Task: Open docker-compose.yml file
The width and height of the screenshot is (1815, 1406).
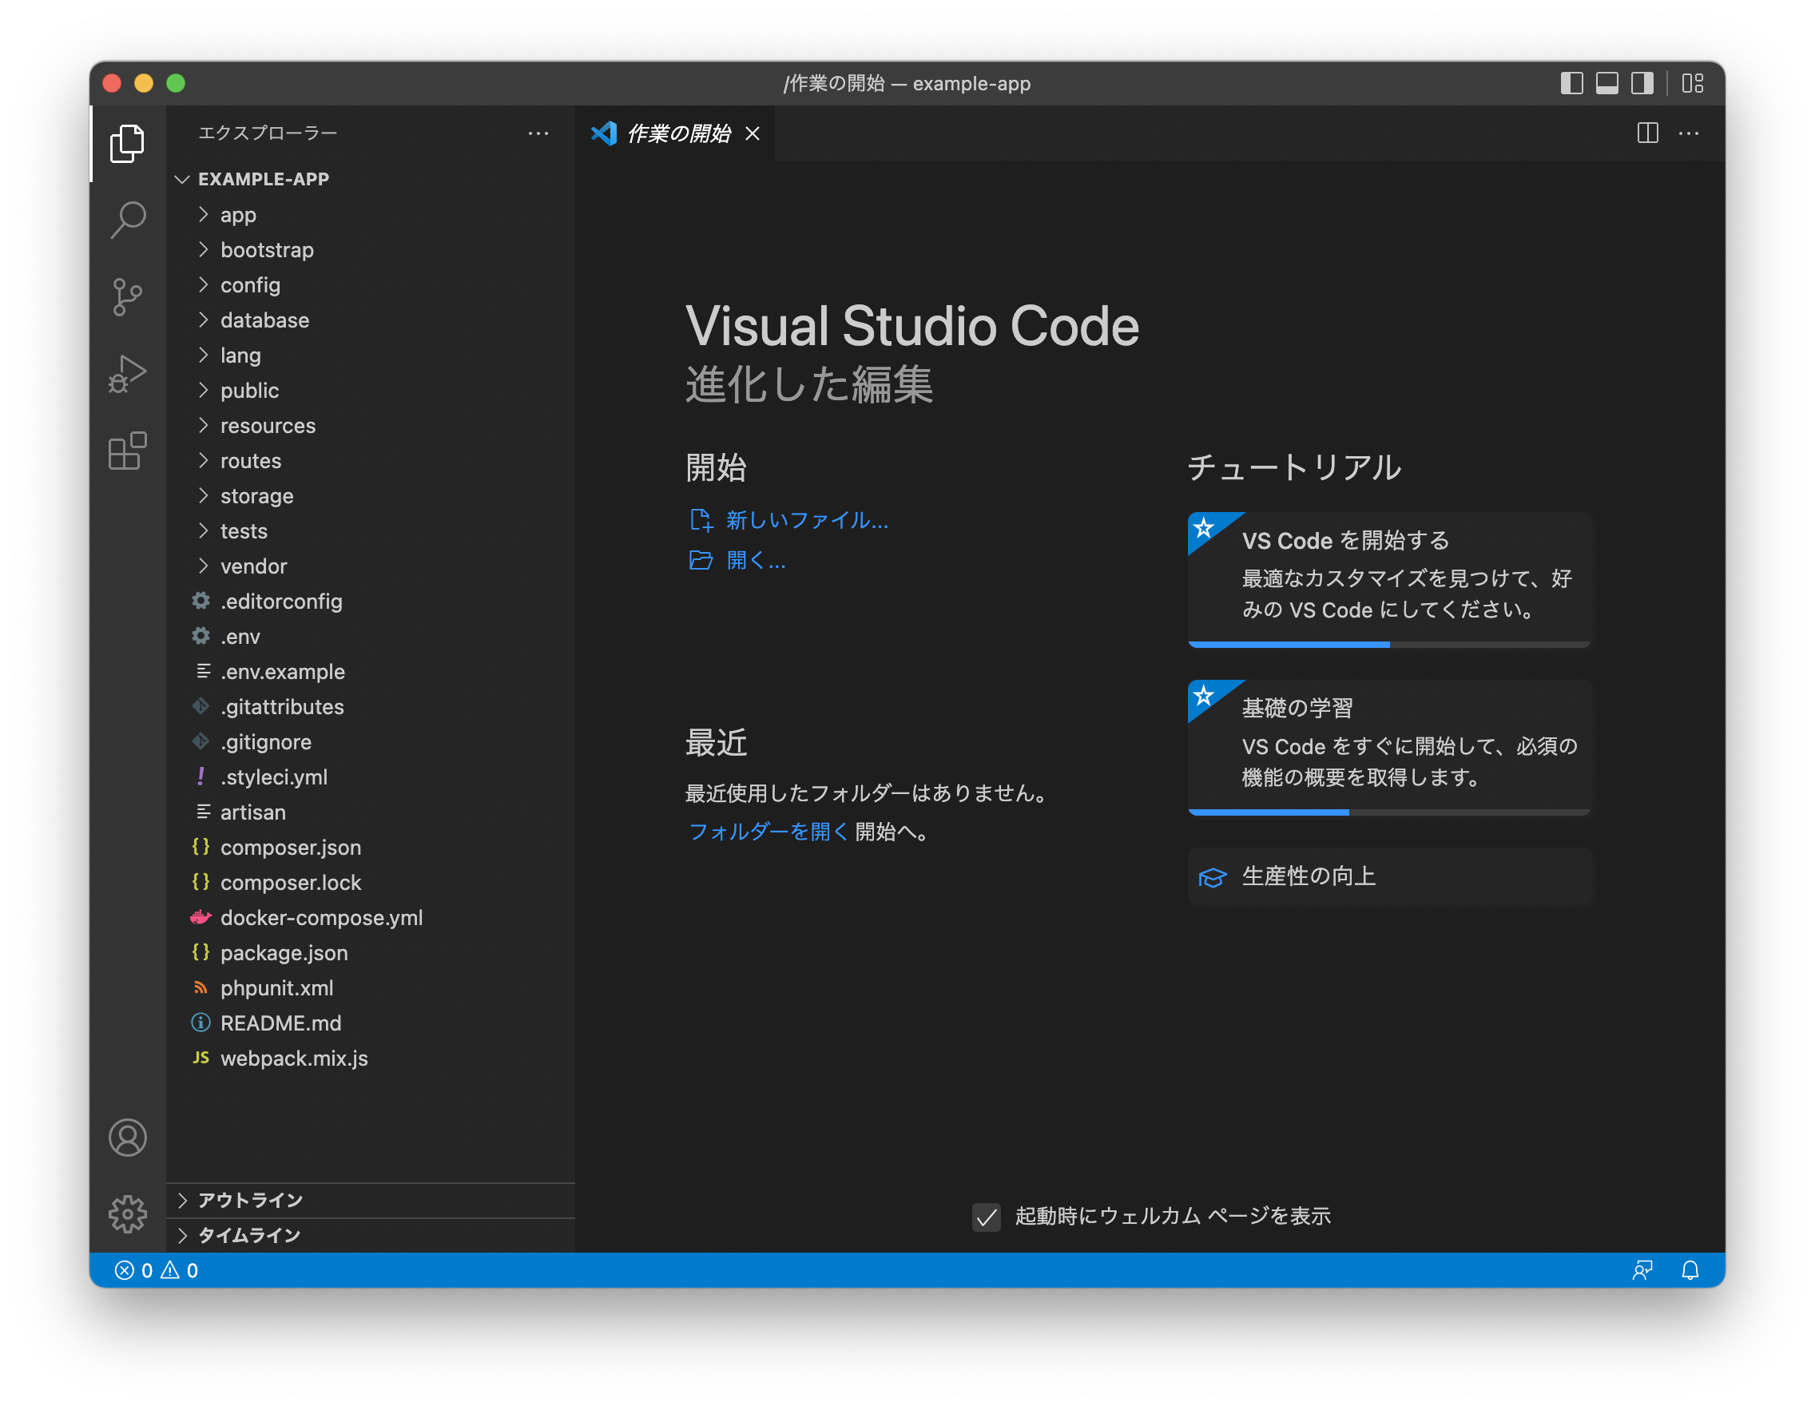Action: (371, 917)
